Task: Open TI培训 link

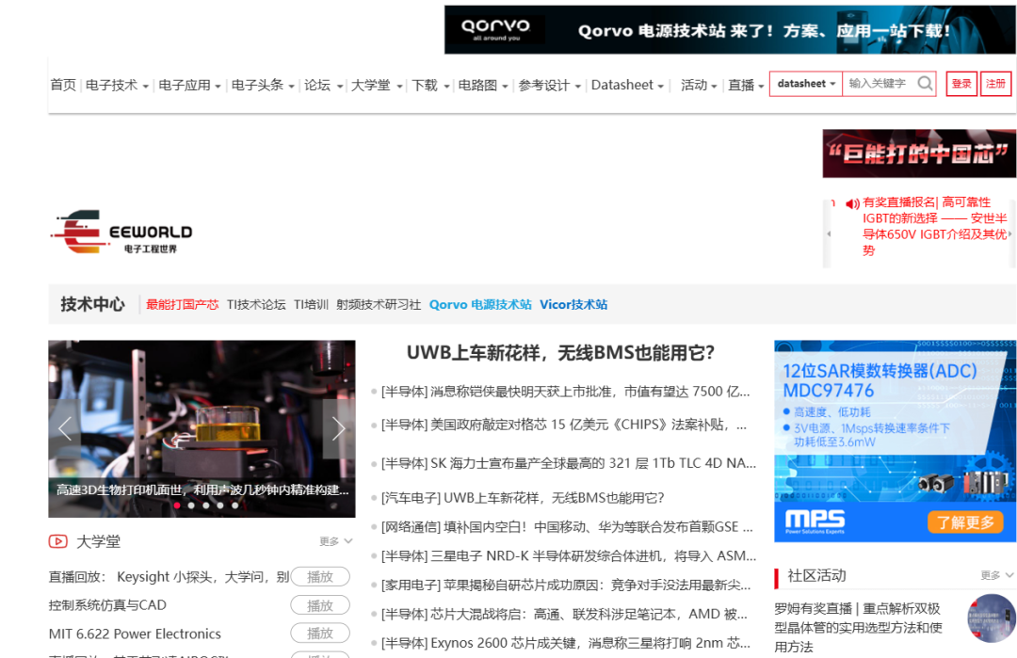Action: coord(312,305)
